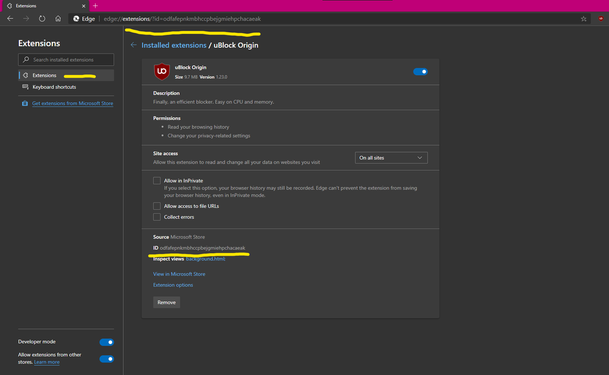
Task: Check Collect errors option
Action: [157, 217]
